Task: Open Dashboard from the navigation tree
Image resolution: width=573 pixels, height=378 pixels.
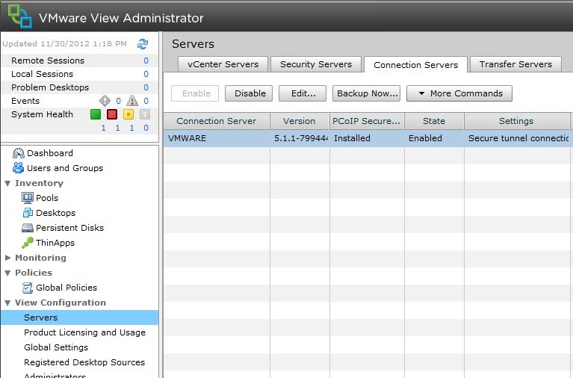Action: click(x=50, y=153)
